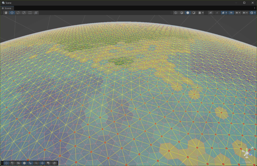Enable shaded draw mode sphere button
The height and width of the screenshot is (166, 257).
188,13
